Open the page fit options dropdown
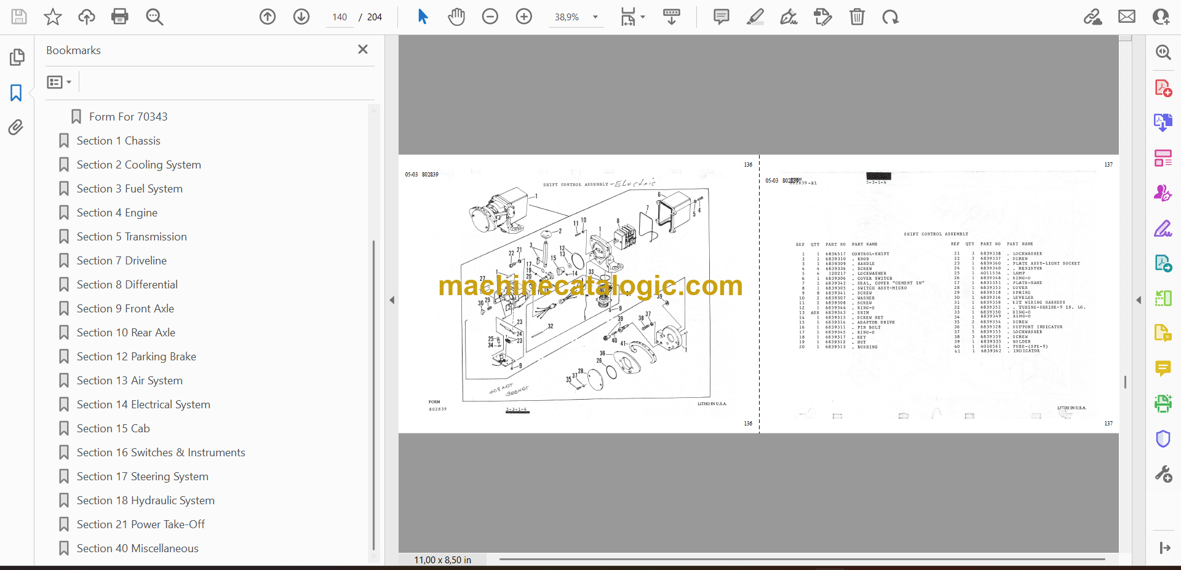Screen dimensions: 1181x570 click(632, 17)
